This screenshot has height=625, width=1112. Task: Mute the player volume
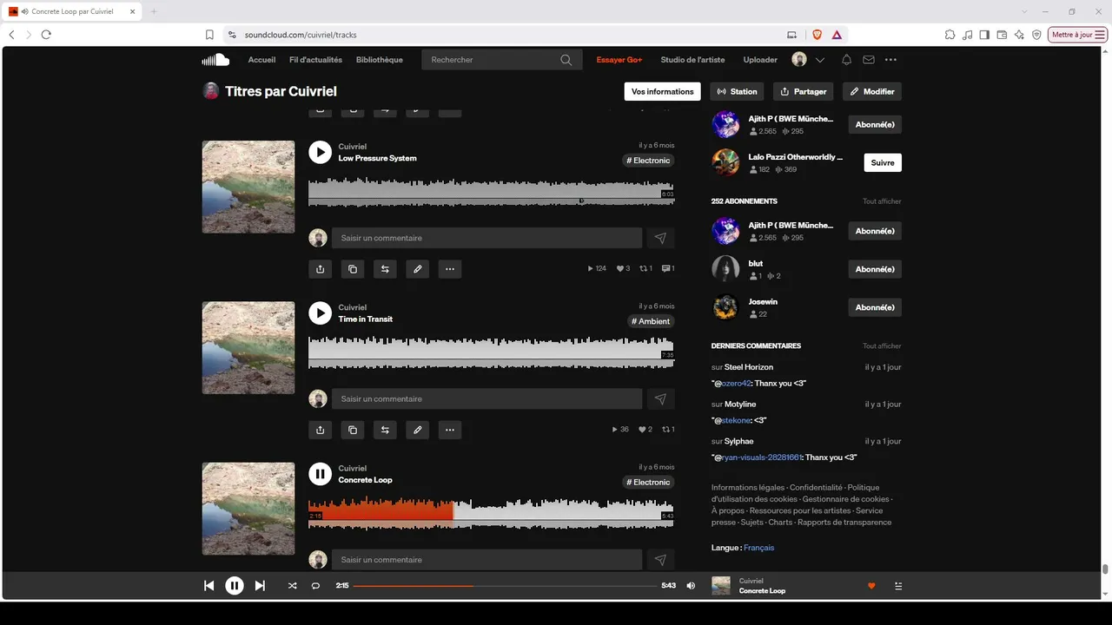(x=691, y=586)
